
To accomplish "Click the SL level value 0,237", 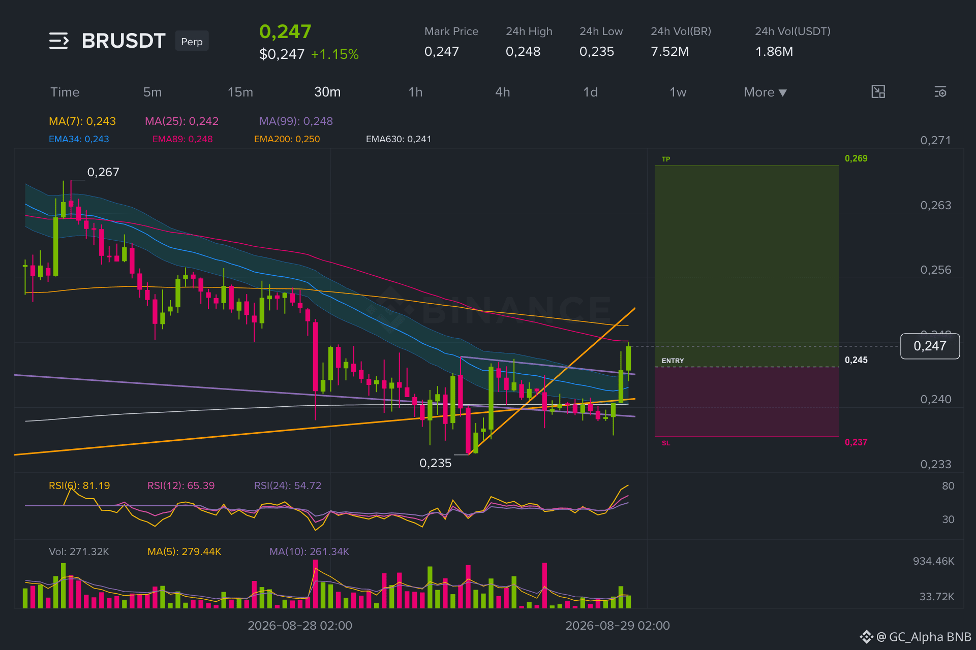I will click(856, 442).
